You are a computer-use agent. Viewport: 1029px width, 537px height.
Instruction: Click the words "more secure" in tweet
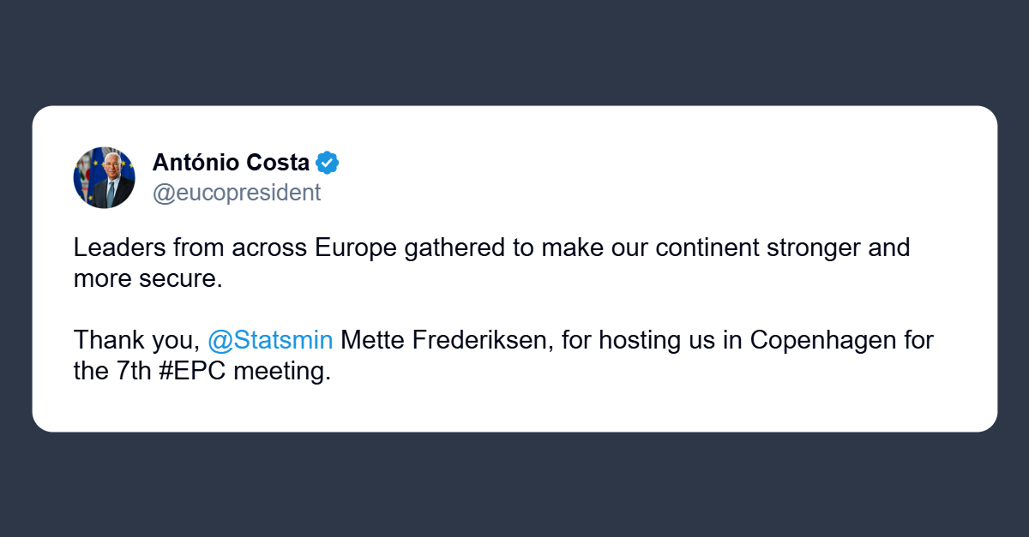(x=147, y=280)
